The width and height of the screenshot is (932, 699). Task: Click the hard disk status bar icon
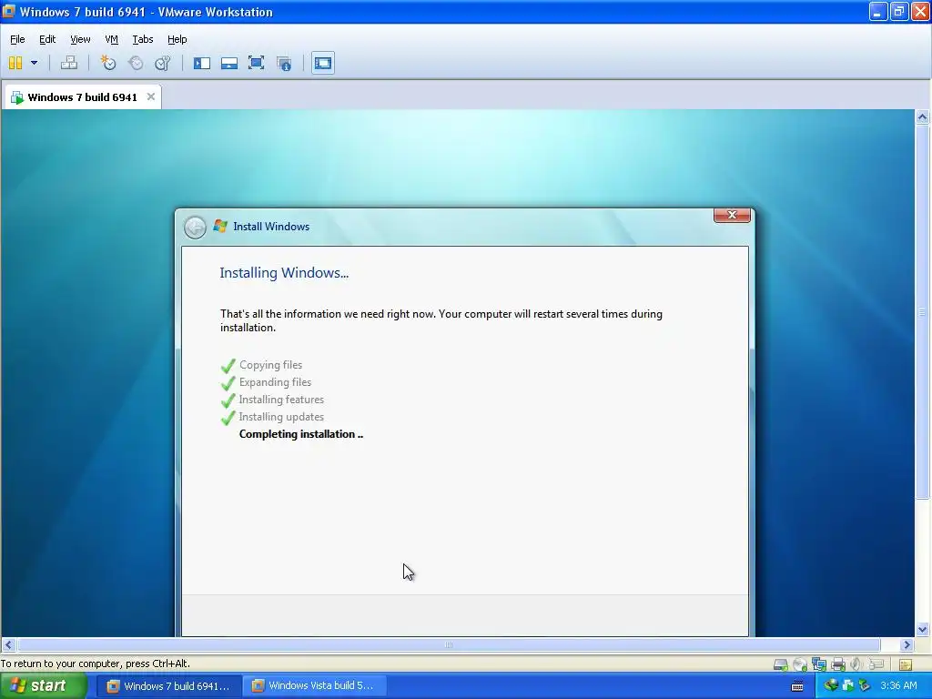pos(780,664)
